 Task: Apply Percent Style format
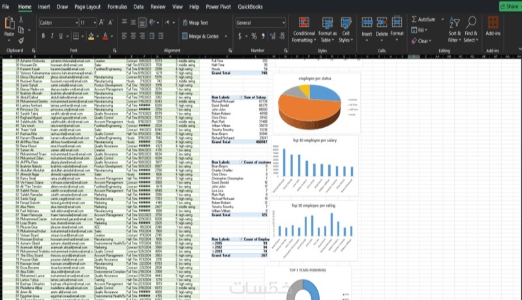pos(254,36)
